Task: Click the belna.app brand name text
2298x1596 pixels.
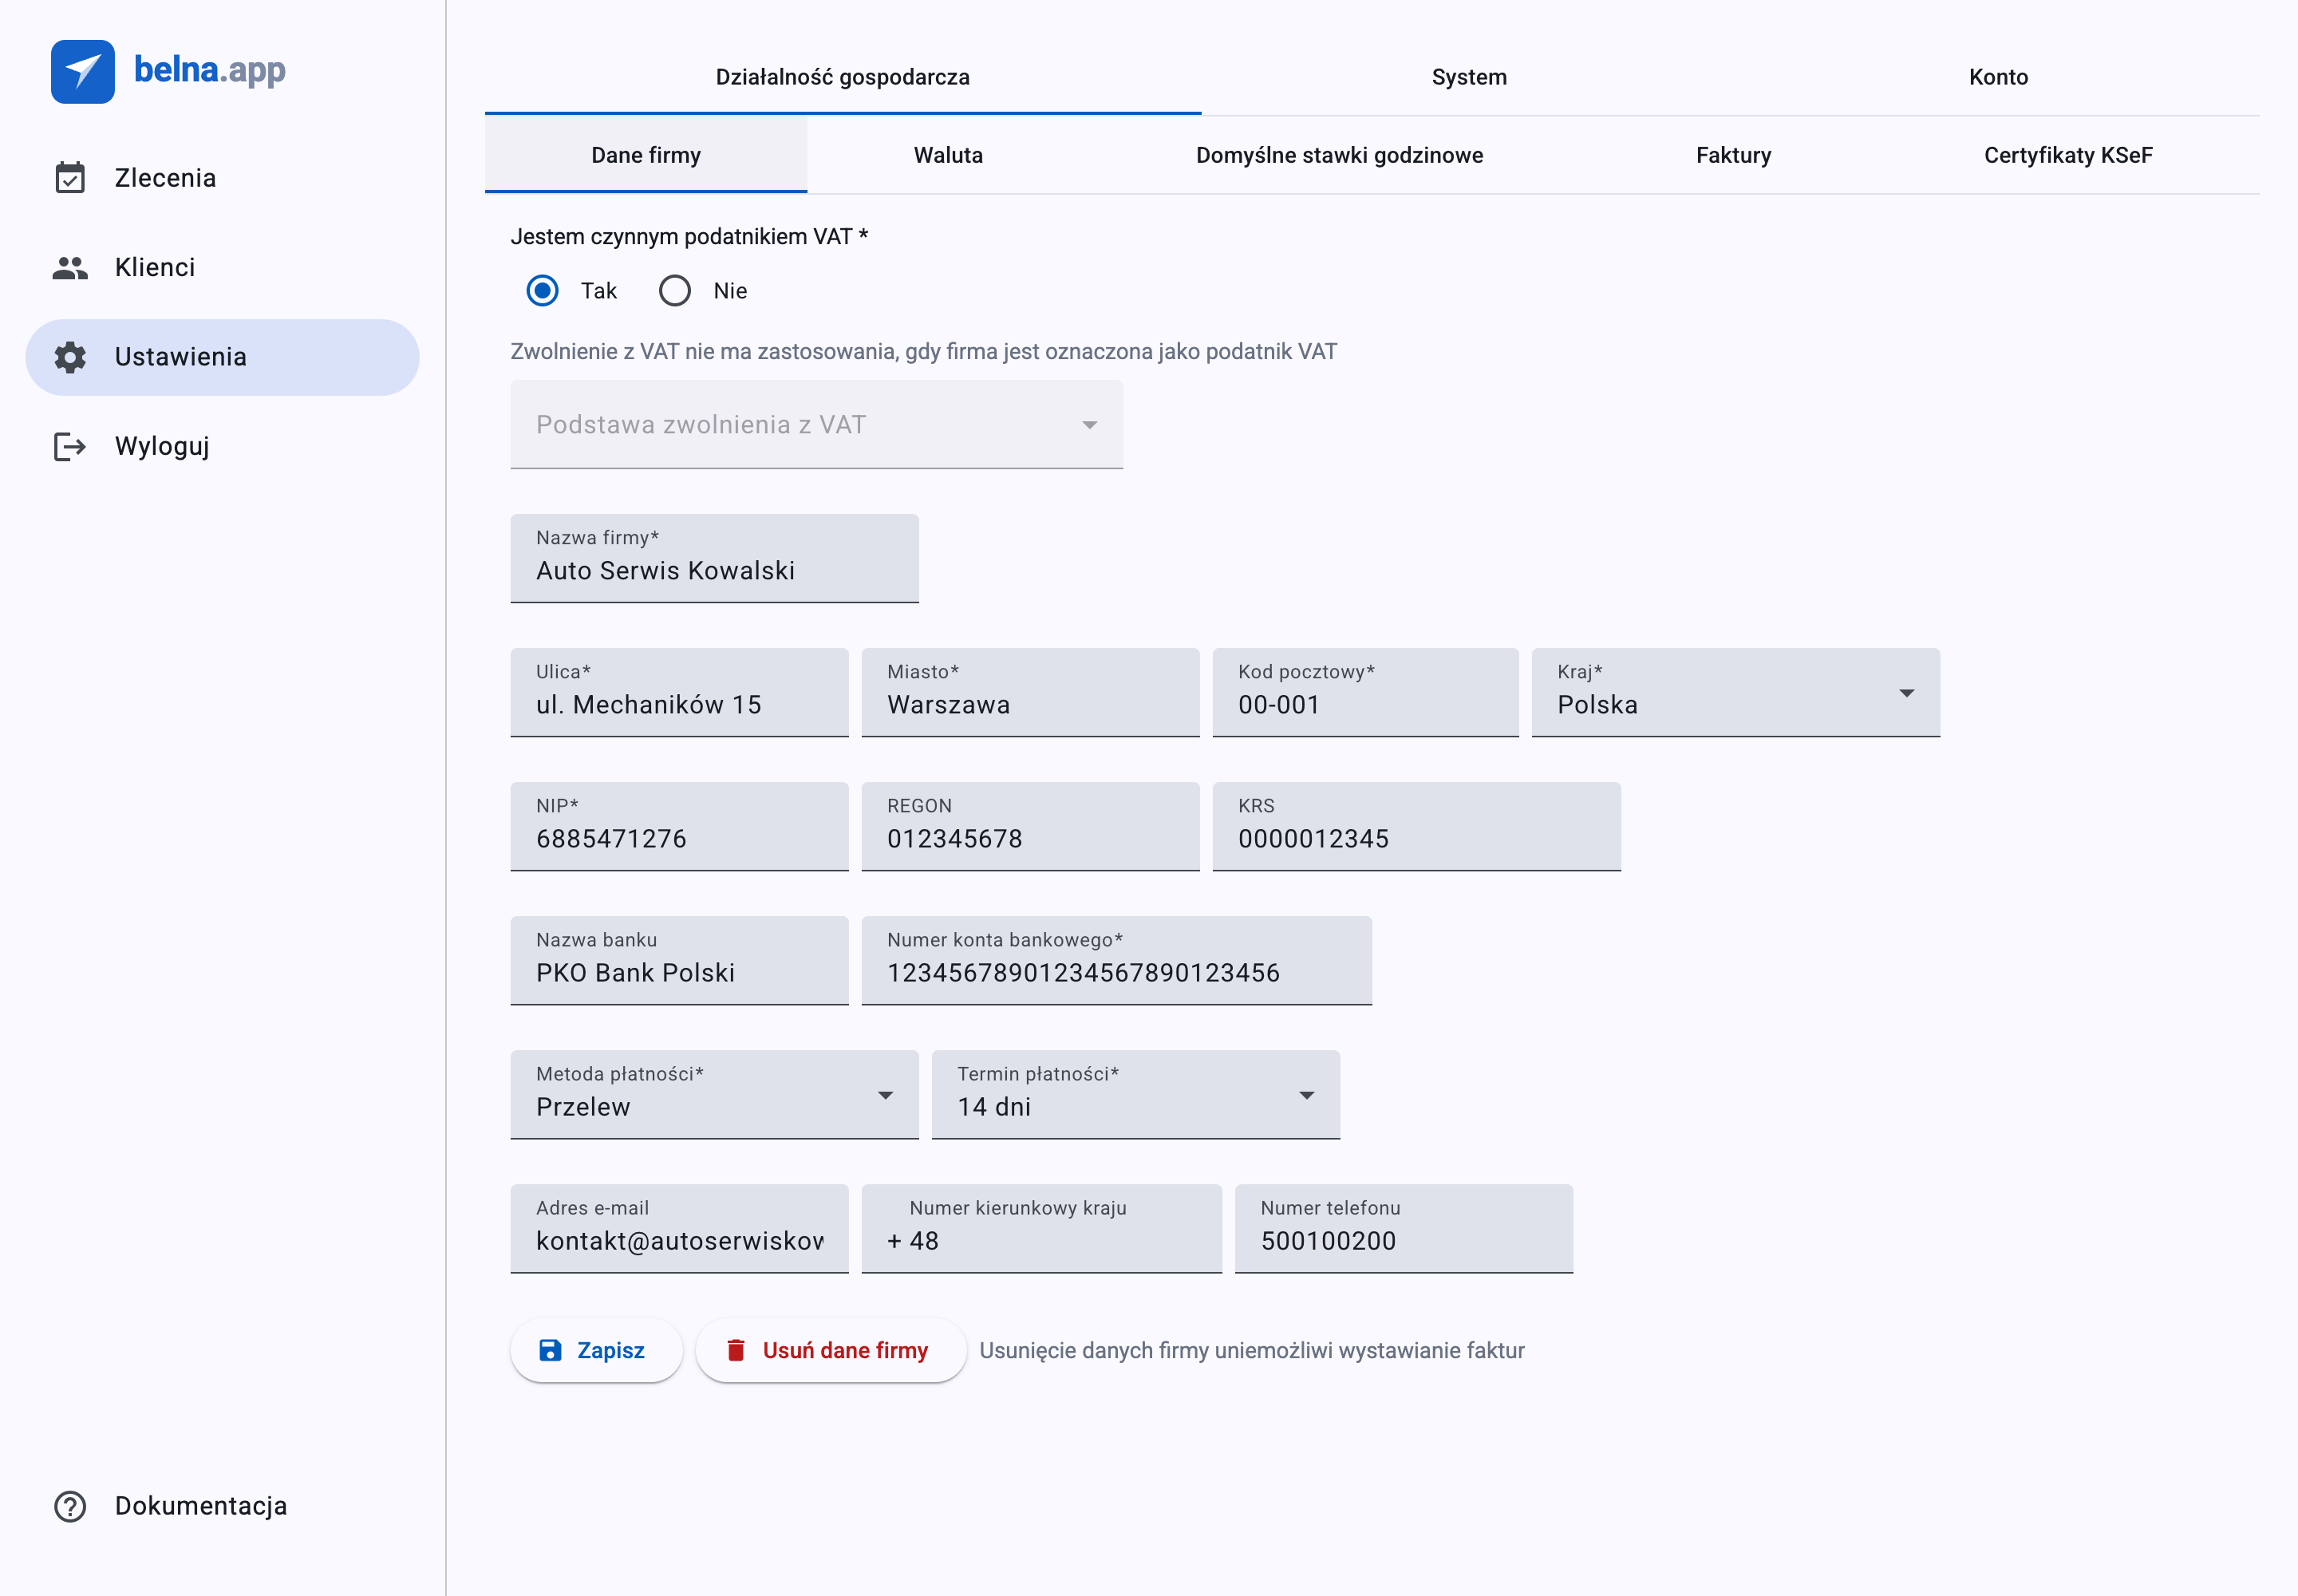Action: point(210,70)
